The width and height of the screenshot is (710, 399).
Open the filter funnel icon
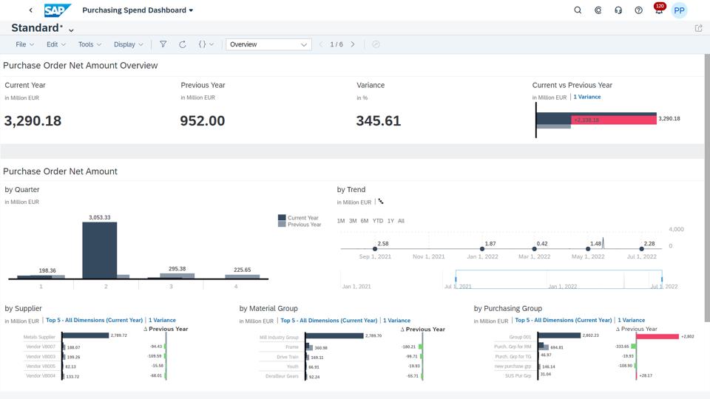click(163, 44)
